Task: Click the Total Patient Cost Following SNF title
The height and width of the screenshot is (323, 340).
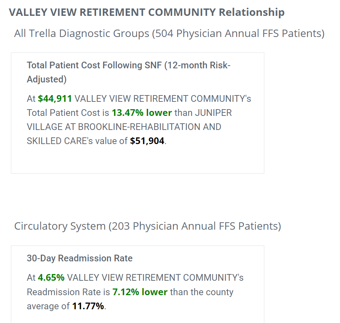Action: click(128, 72)
